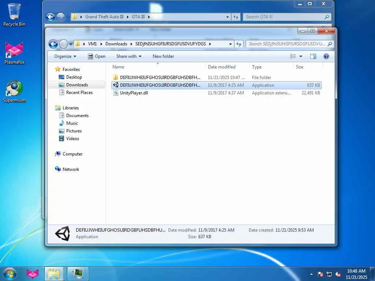The width and height of the screenshot is (375, 281).
Task: Select the SEDjfhISUHGFIURSDGFUSDVUFYDGS breadcrumb
Action: pyautogui.click(x=171, y=44)
